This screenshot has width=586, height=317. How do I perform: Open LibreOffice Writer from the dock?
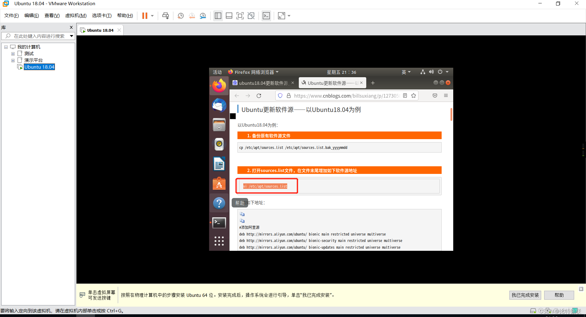pyautogui.click(x=219, y=164)
